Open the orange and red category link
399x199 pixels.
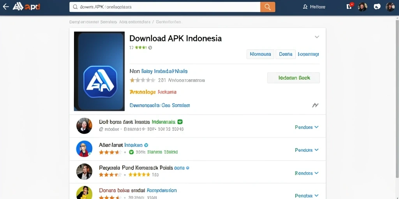153,92
